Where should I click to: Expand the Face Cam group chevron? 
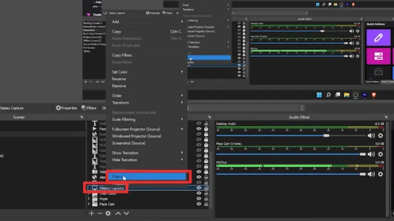pos(89,204)
